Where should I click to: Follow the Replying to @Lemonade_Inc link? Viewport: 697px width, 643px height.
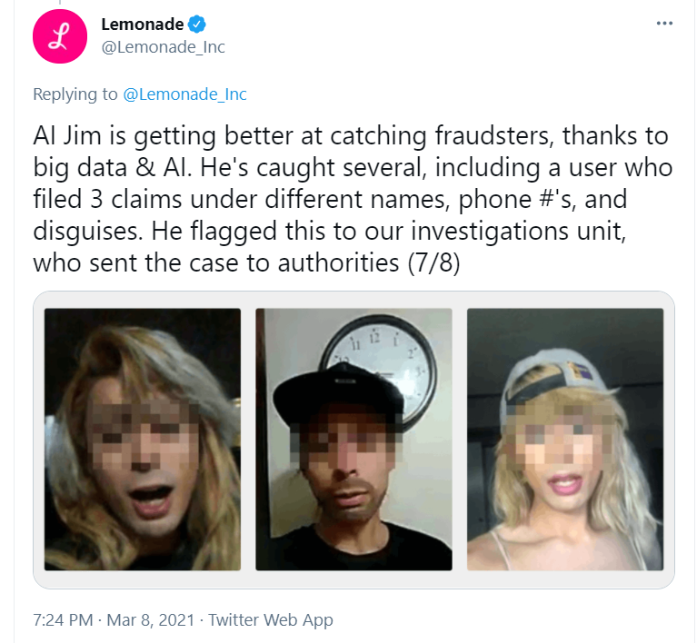tap(184, 94)
